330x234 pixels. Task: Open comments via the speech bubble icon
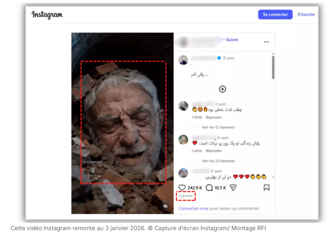click(209, 188)
